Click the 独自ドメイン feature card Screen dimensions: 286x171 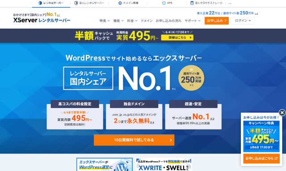click(134, 115)
